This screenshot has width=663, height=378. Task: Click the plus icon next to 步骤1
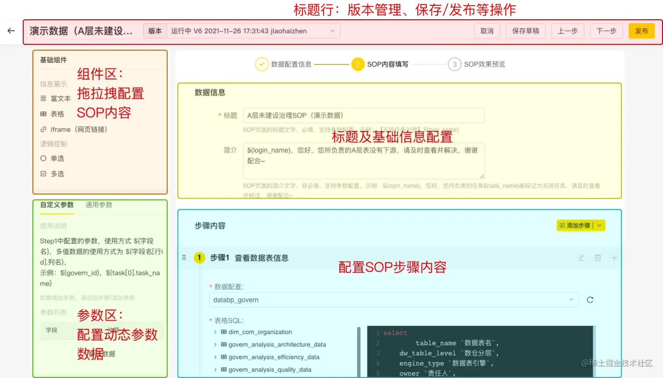(615, 259)
